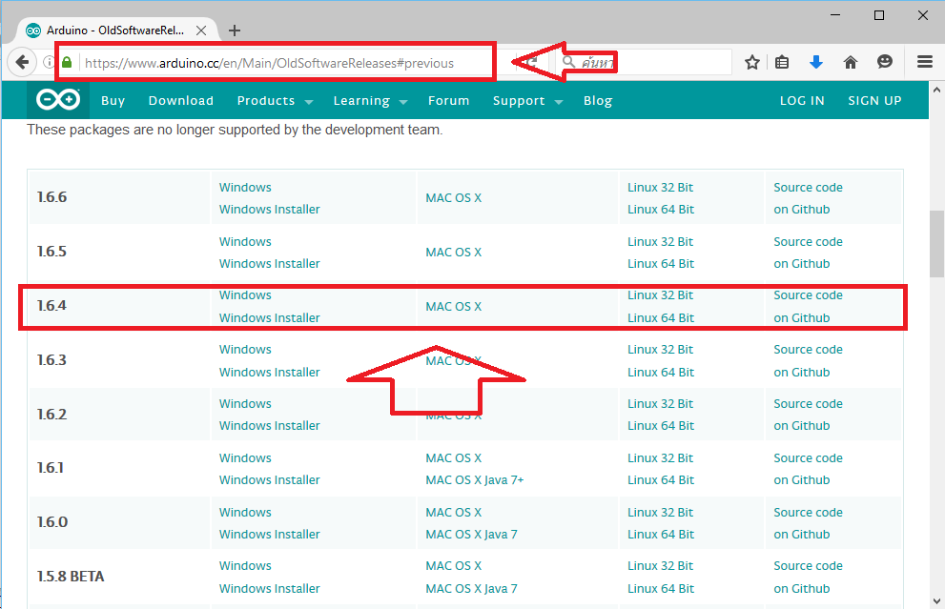
Task: Click the page scrollbar down arrow
Action: point(936,601)
